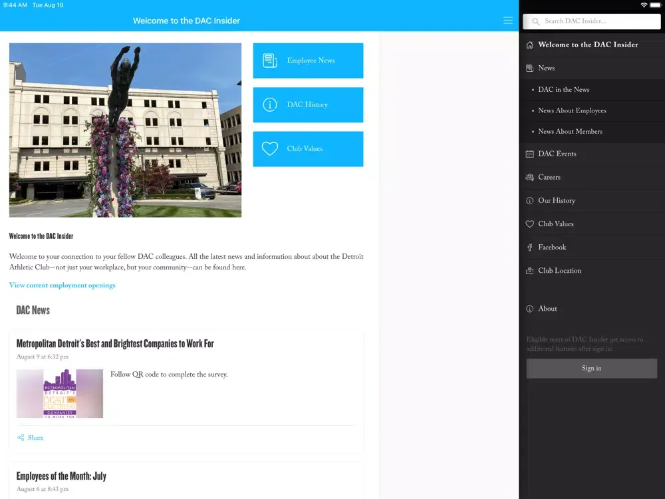Click the Search DAC Insider field
Image resolution: width=665 pixels, height=499 pixels.
(592, 21)
